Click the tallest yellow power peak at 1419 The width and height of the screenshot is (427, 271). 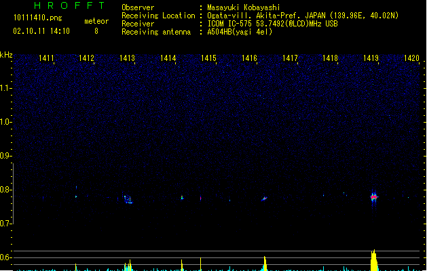click(374, 260)
